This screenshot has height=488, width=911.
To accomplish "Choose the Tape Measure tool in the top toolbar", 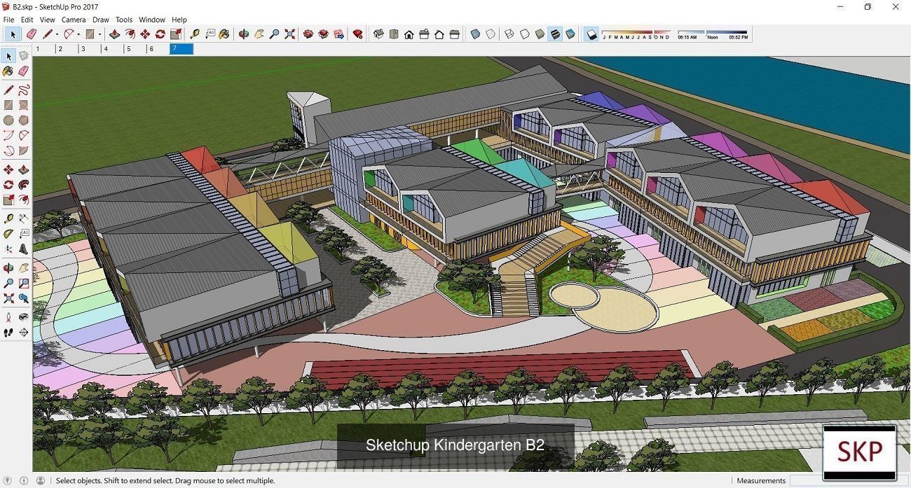I will tap(194, 34).
